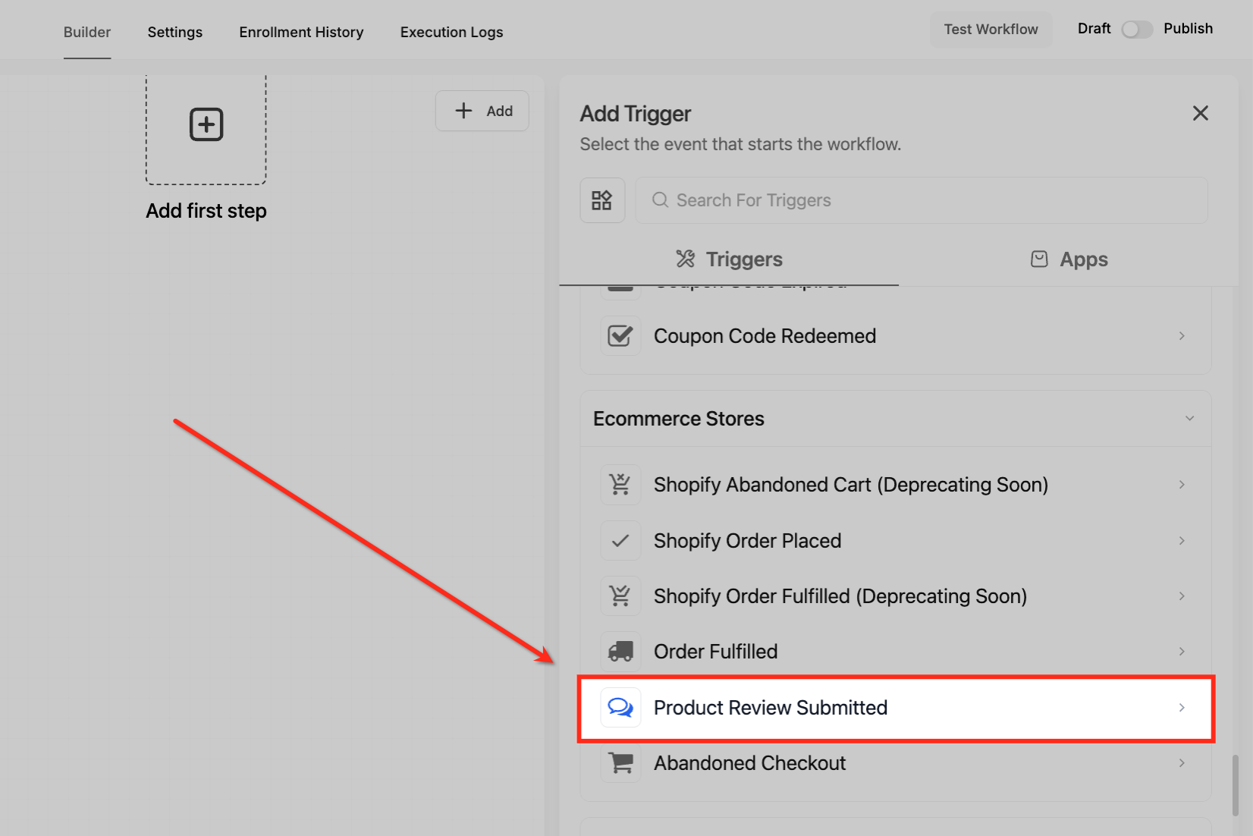Switch to the Builder tab
Viewport: 1253px width, 836px height.
click(x=87, y=32)
